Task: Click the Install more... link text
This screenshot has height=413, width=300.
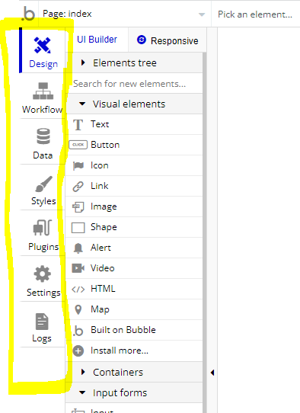Action: coord(120,351)
